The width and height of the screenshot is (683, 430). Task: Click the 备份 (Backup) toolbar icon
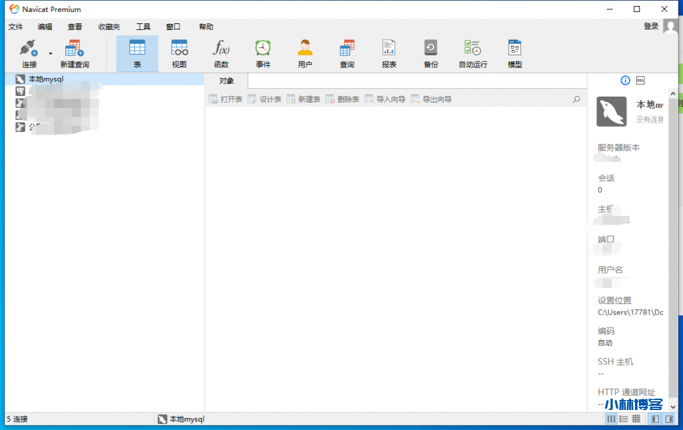point(431,53)
